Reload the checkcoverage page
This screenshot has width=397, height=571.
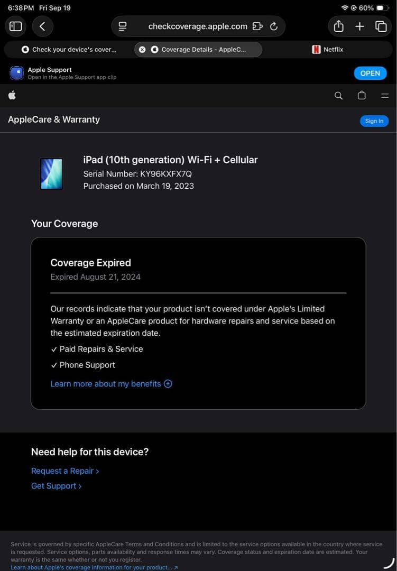[x=274, y=26]
